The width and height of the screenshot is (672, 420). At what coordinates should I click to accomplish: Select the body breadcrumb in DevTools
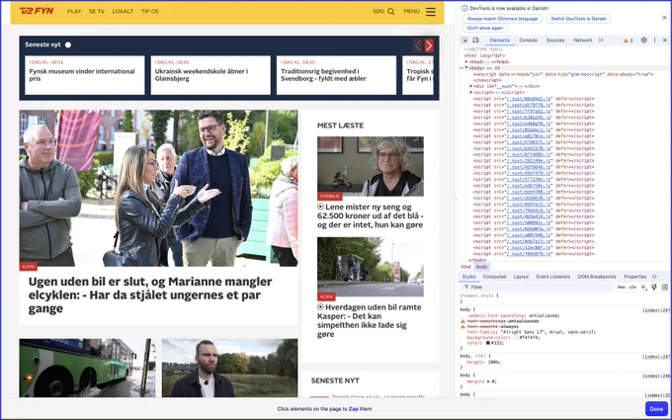481,267
